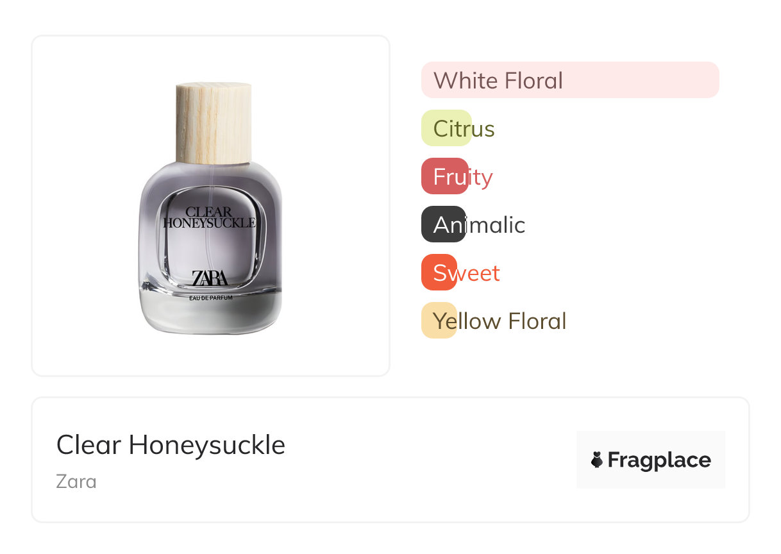
Task: Open the Fragplace wordmark link
Action: tap(659, 460)
